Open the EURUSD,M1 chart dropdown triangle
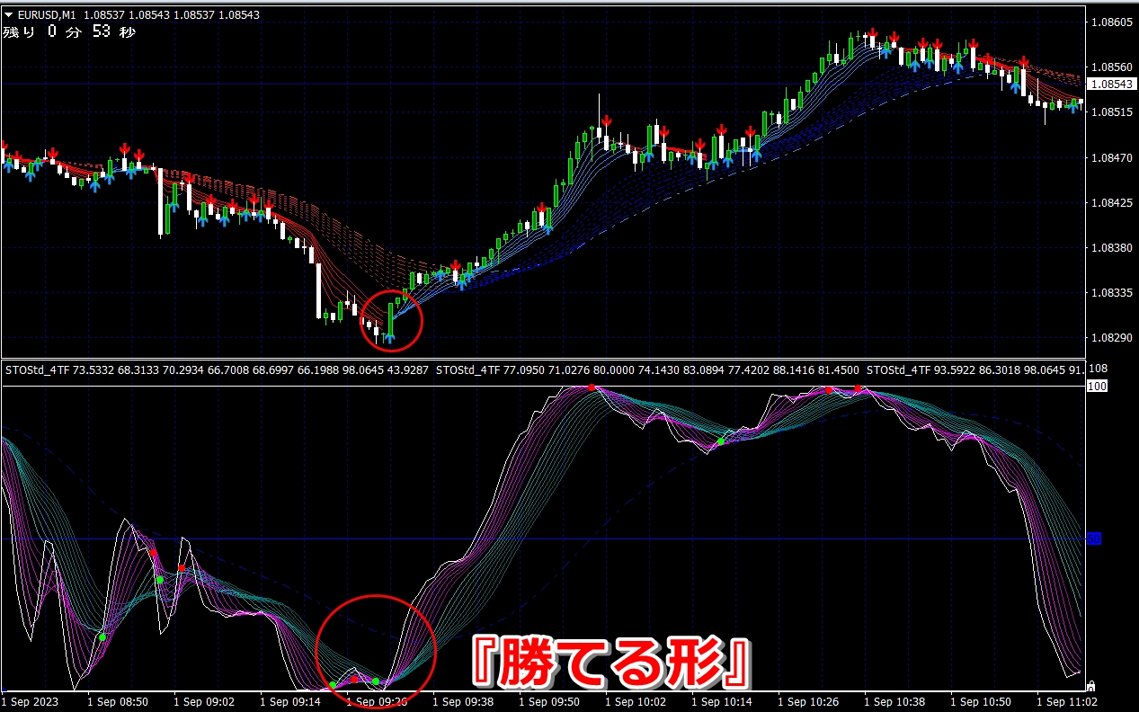Viewport: 1139px width, 712px height. pos(8,14)
